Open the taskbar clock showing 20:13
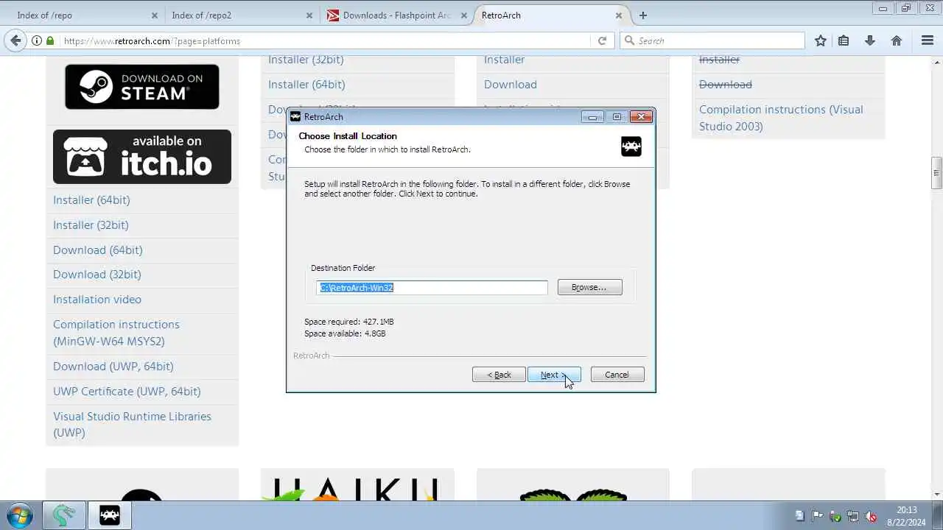This screenshot has width=943, height=530. 906,515
